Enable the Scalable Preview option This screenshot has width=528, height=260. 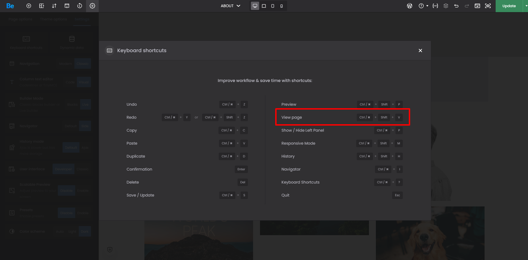(x=83, y=191)
